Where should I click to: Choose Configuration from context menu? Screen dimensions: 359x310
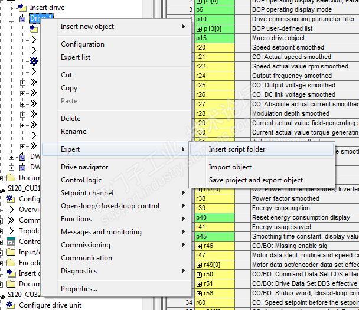point(116,44)
